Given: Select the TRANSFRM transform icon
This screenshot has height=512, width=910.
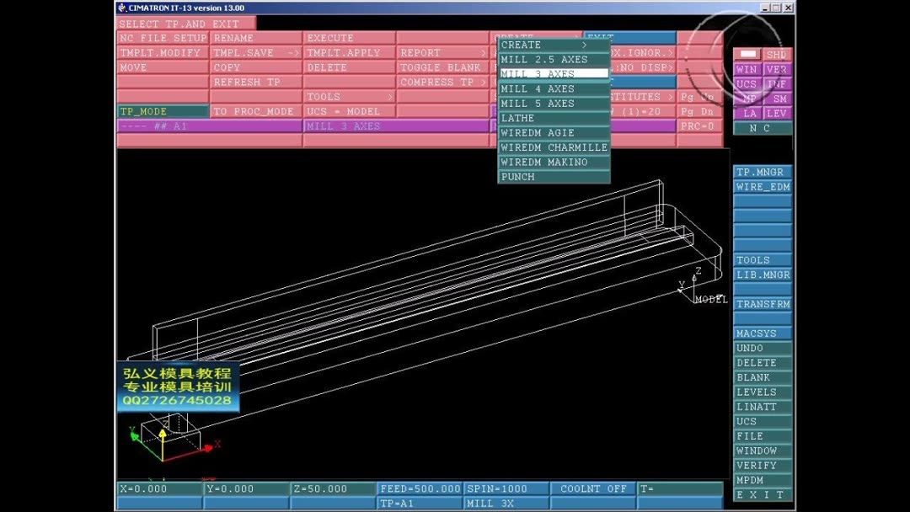Looking at the screenshot, I should tap(763, 303).
